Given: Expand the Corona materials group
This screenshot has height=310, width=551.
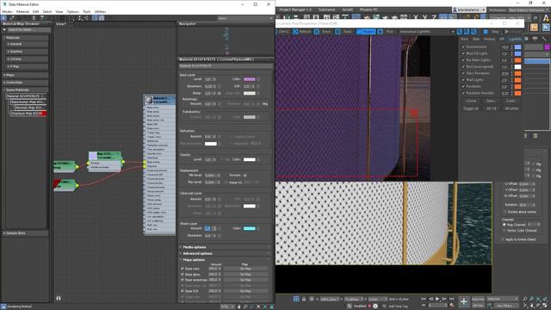Looking at the screenshot, I should click(27, 59).
